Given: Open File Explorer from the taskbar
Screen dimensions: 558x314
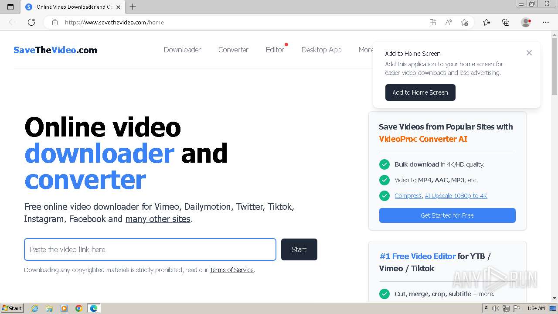Looking at the screenshot, I should [49, 308].
